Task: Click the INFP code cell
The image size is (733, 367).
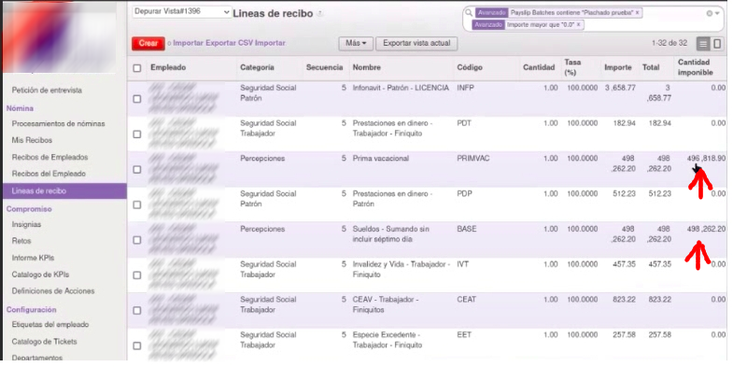Action: click(x=465, y=88)
